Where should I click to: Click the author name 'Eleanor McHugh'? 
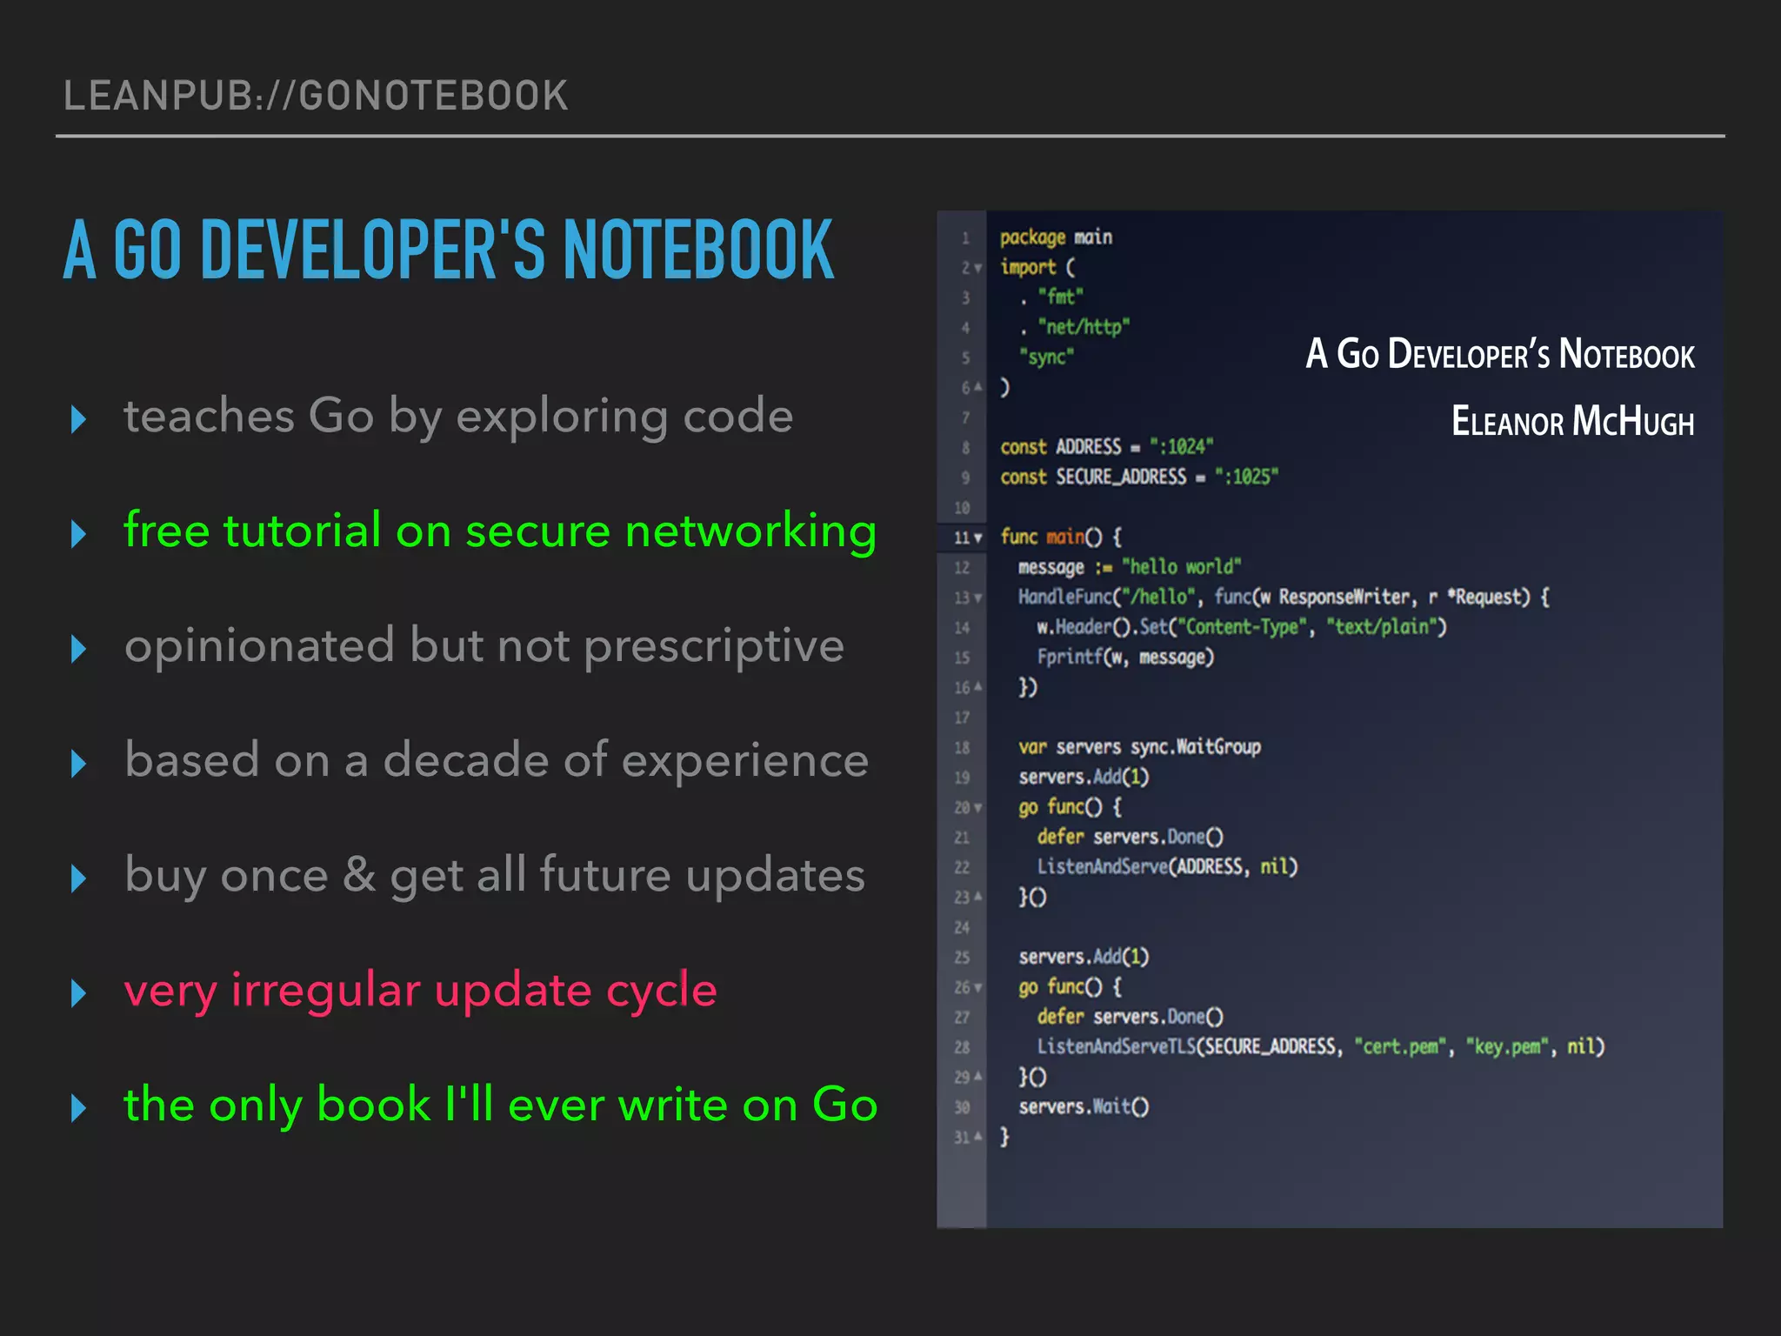click(x=1573, y=421)
